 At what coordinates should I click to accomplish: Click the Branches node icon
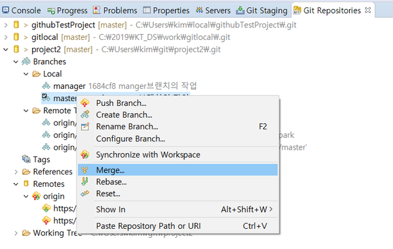tap(26, 61)
